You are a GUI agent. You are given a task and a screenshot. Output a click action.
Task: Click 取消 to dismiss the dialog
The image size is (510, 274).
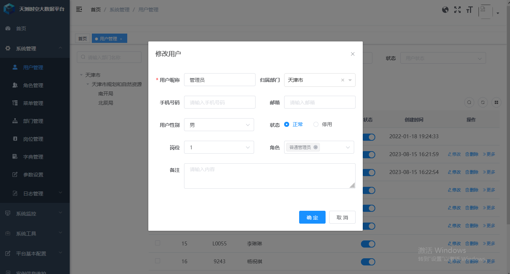pyautogui.click(x=342, y=217)
